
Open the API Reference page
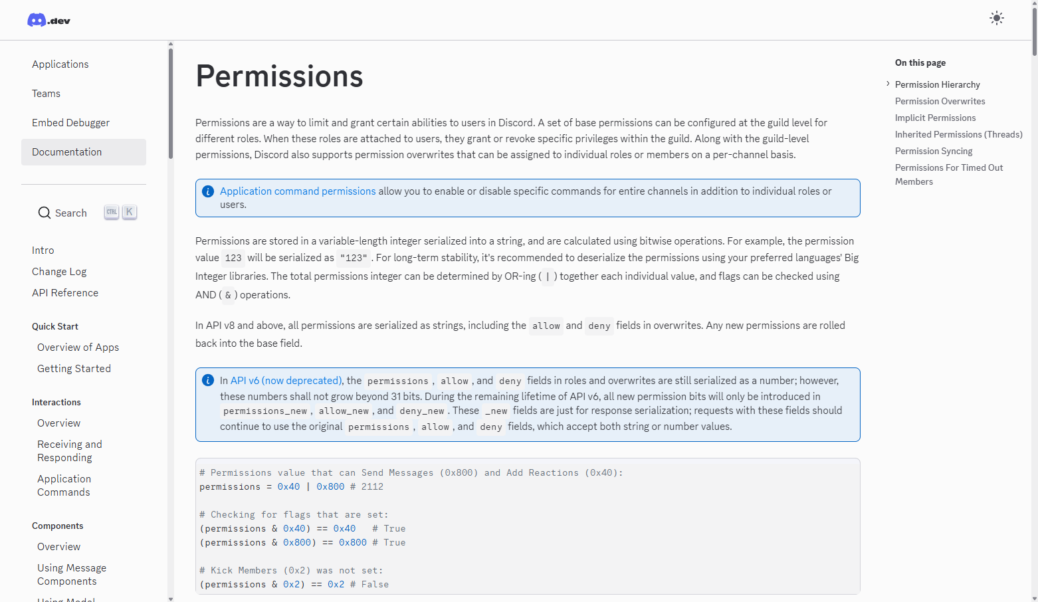click(64, 292)
